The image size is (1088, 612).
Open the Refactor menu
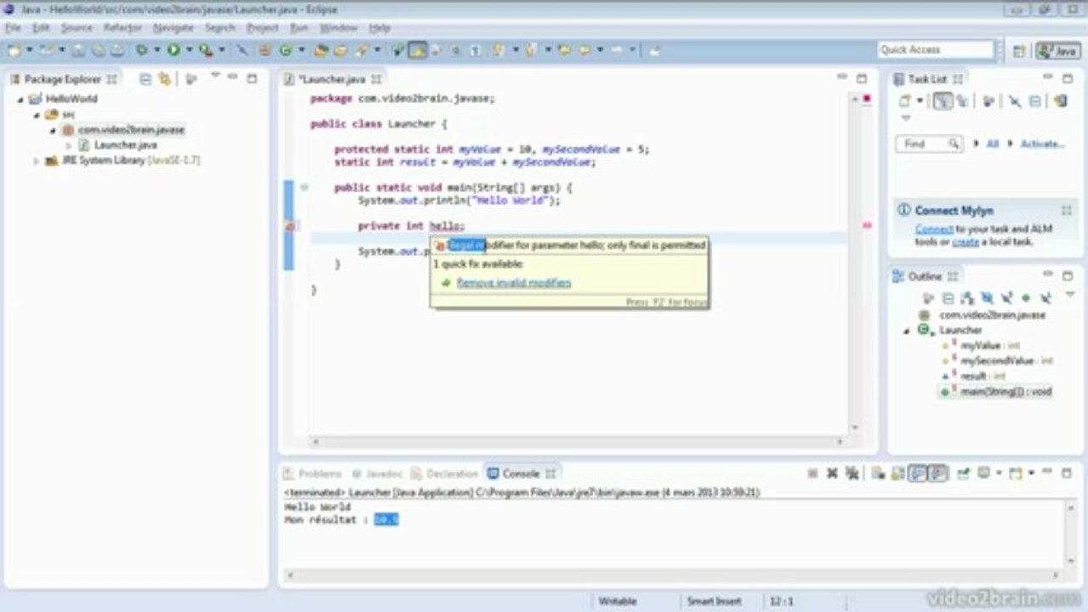[x=122, y=28]
